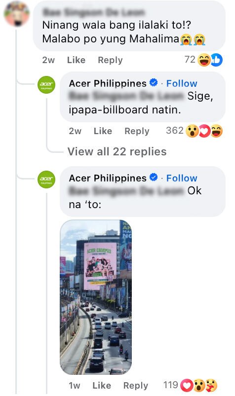Click the Acer logo avatar on the 'Ok na to' reply
The width and height of the screenshot is (235, 396).
point(46,180)
